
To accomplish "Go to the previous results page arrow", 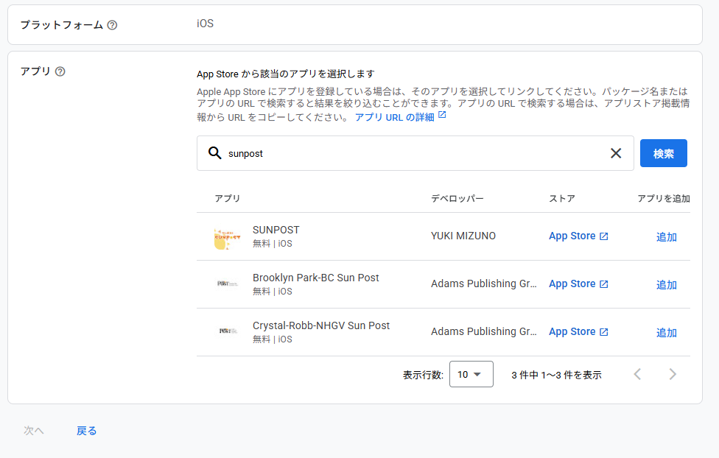I will (x=638, y=374).
